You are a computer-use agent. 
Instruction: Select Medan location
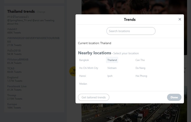[x=83, y=84]
